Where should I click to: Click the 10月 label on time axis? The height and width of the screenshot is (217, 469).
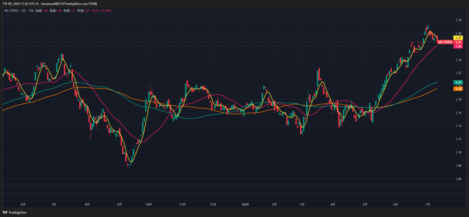[149, 205]
